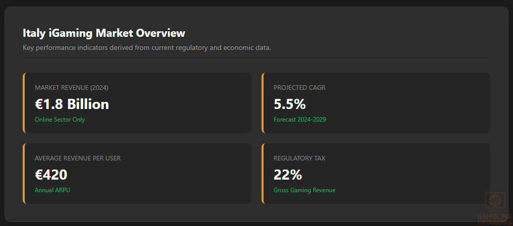Click the orange accent bar on Regulatory Tax card
513x226 pixels.
[x=263, y=174]
